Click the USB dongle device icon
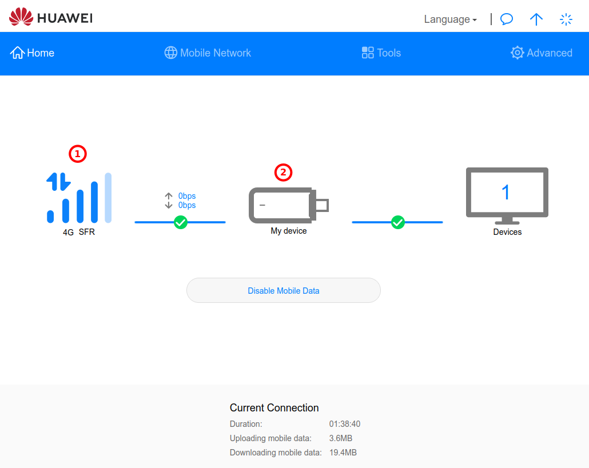Screen dimensions: 589x468 click(x=288, y=205)
